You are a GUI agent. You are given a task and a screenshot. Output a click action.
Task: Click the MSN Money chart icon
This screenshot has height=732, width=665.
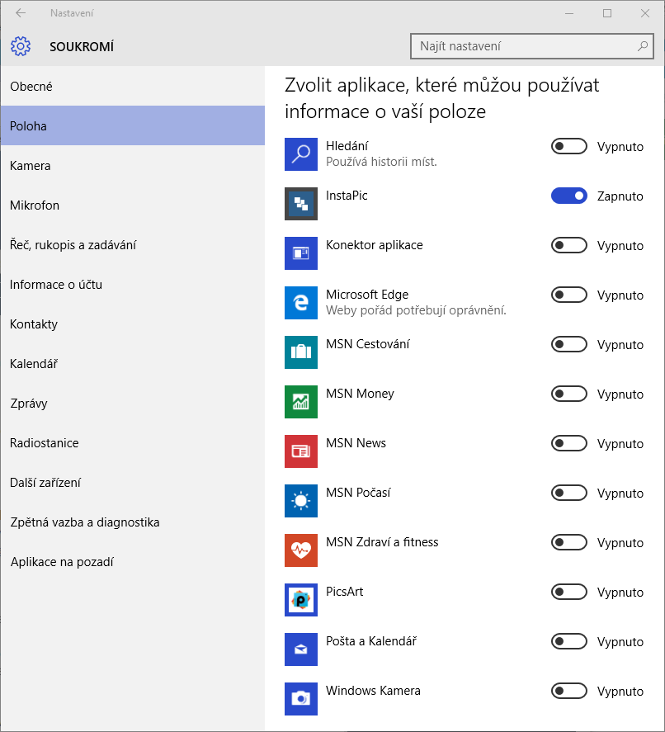click(x=301, y=401)
